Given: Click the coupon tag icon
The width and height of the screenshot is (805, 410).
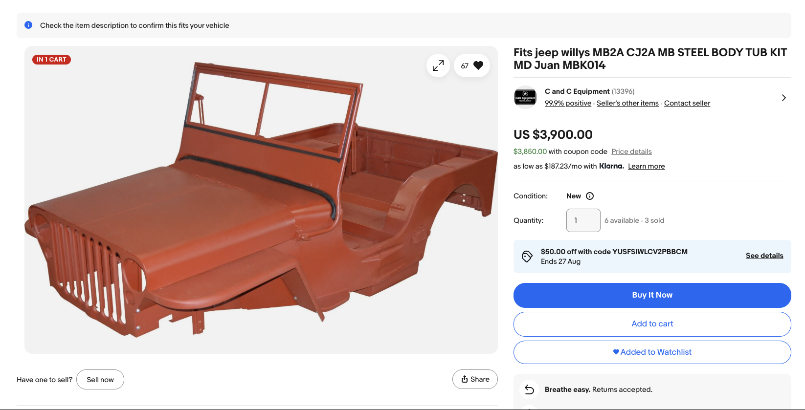Looking at the screenshot, I should (527, 257).
